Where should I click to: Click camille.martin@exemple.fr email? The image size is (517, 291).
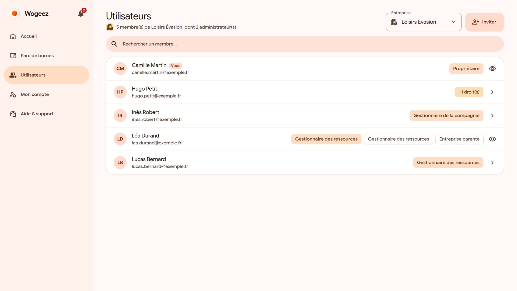[160, 72]
